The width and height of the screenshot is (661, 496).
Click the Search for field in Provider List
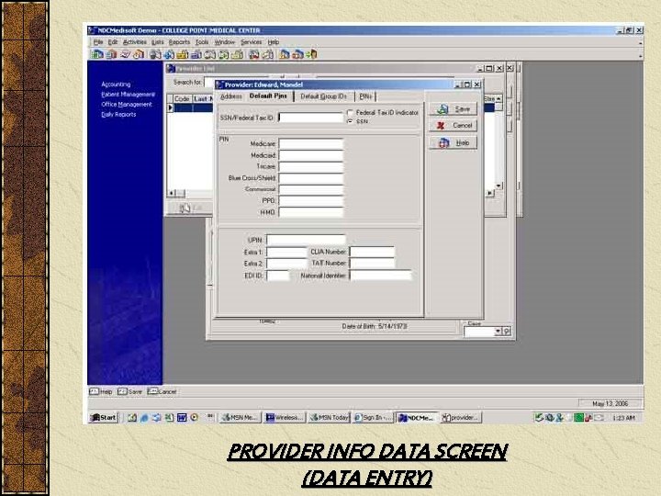click(209, 83)
